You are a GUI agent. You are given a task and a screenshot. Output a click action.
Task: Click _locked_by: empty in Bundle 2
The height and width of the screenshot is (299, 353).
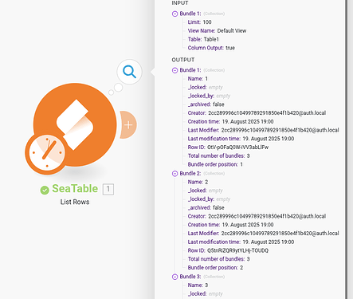click(x=209, y=199)
